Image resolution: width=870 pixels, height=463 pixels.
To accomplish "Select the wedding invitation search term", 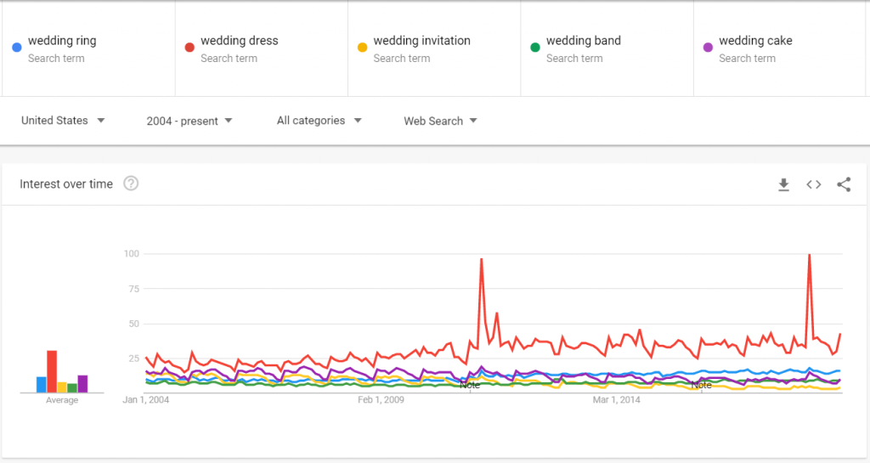I will 421,41.
